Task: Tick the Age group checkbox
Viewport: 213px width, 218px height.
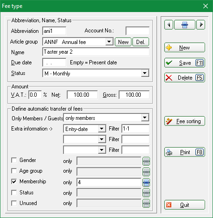Action: pyautogui.click(x=14, y=171)
